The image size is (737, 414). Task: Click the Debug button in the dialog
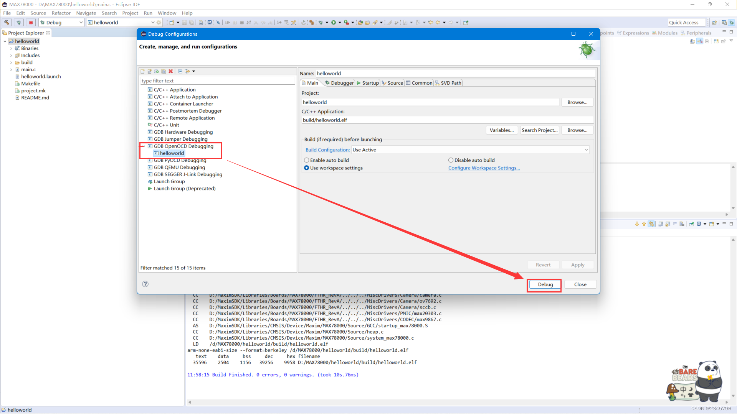coord(545,284)
